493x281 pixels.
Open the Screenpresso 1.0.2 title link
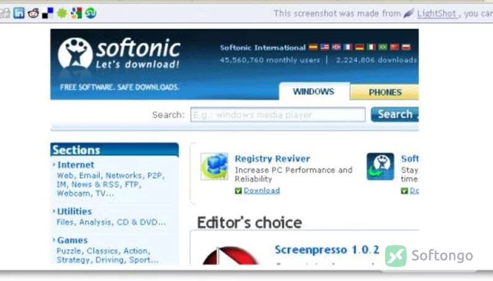pos(327,250)
